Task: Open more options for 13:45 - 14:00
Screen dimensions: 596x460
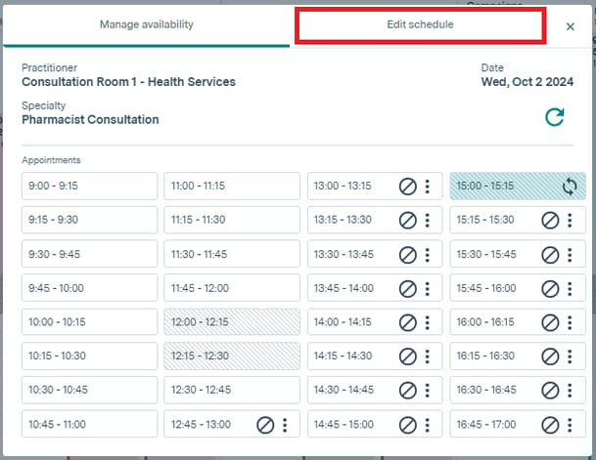Action: [x=428, y=288]
